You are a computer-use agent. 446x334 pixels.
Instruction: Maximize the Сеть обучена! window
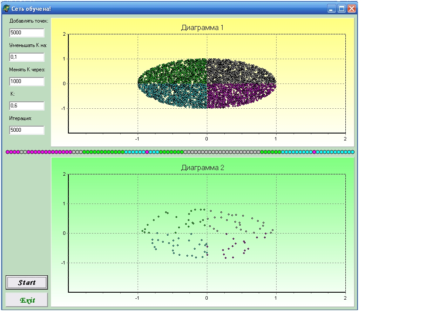coord(342,8)
